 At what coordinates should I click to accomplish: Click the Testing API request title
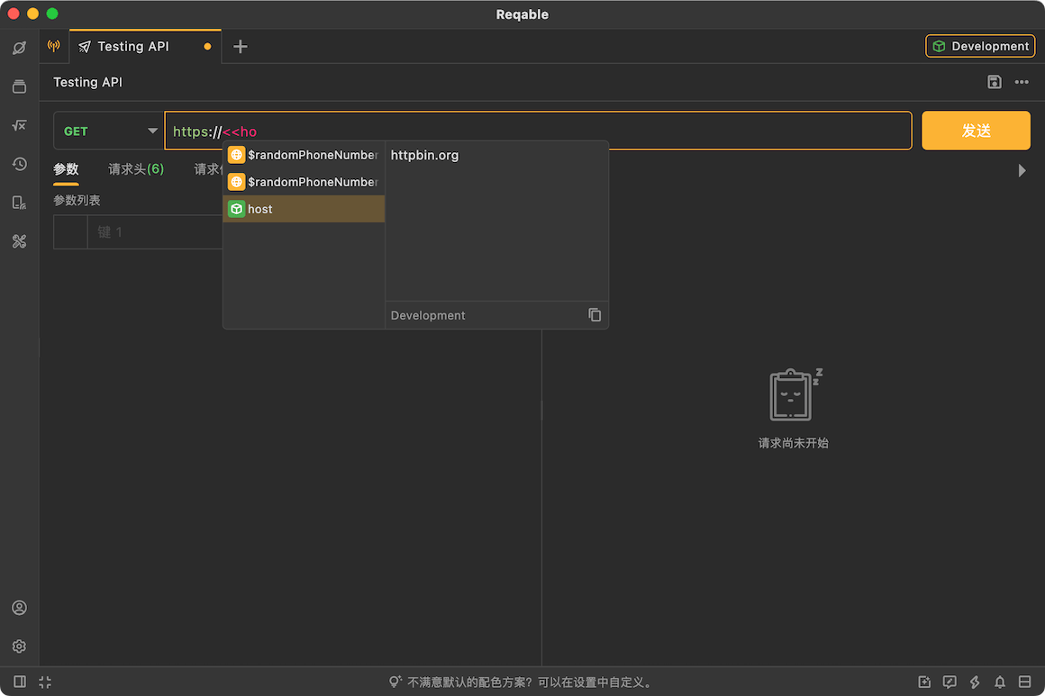coord(88,82)
